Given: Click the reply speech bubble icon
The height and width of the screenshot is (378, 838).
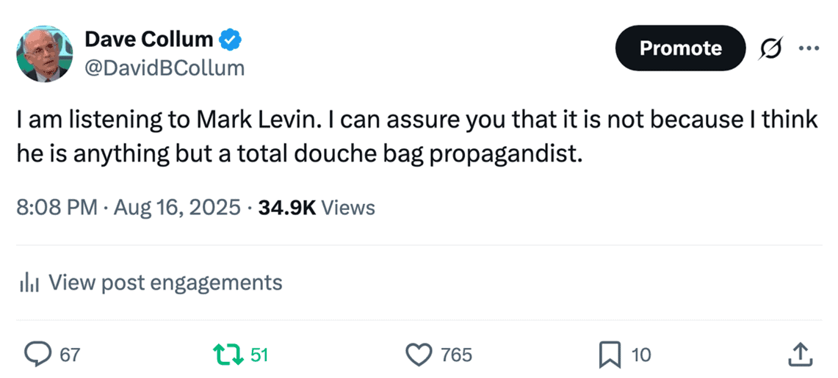Looking at the screenshot, I should (37, 355).
